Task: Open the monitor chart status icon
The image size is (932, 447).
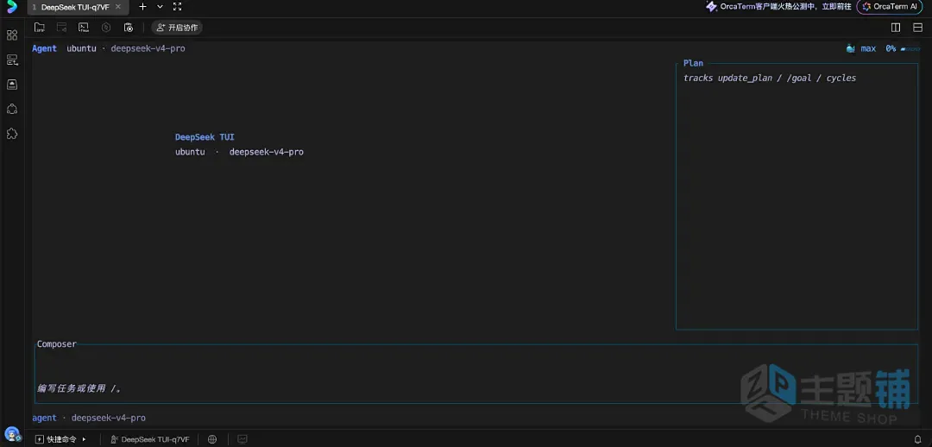Action: point(242,439)
